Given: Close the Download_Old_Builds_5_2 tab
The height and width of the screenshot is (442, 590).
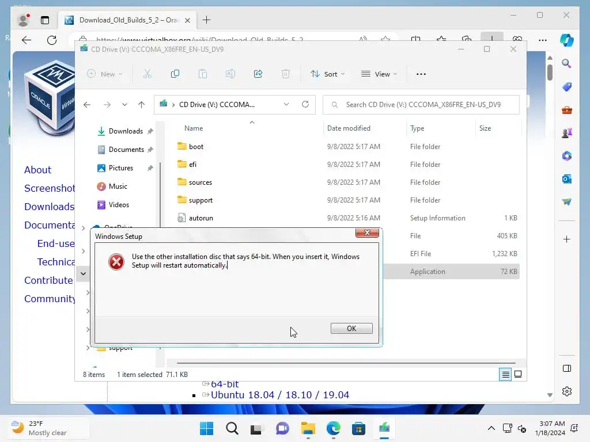Looking at the screenshot, I should click(x=187, y=20).
